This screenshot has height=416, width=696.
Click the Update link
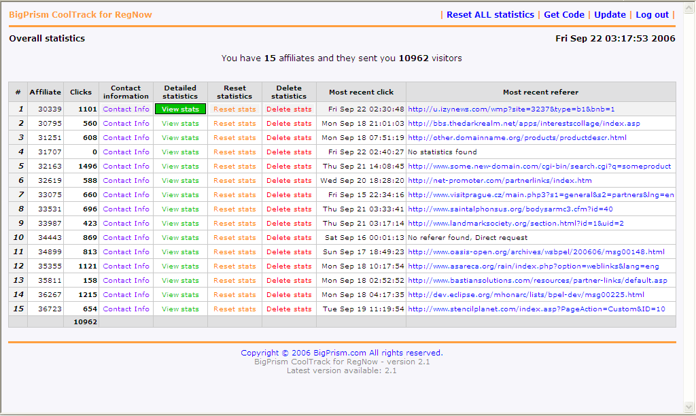(x=610, y=15)
